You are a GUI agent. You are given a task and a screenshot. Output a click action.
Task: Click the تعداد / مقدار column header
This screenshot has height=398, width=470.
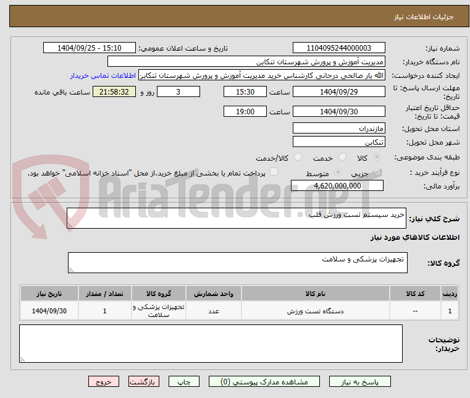[105, 294]
